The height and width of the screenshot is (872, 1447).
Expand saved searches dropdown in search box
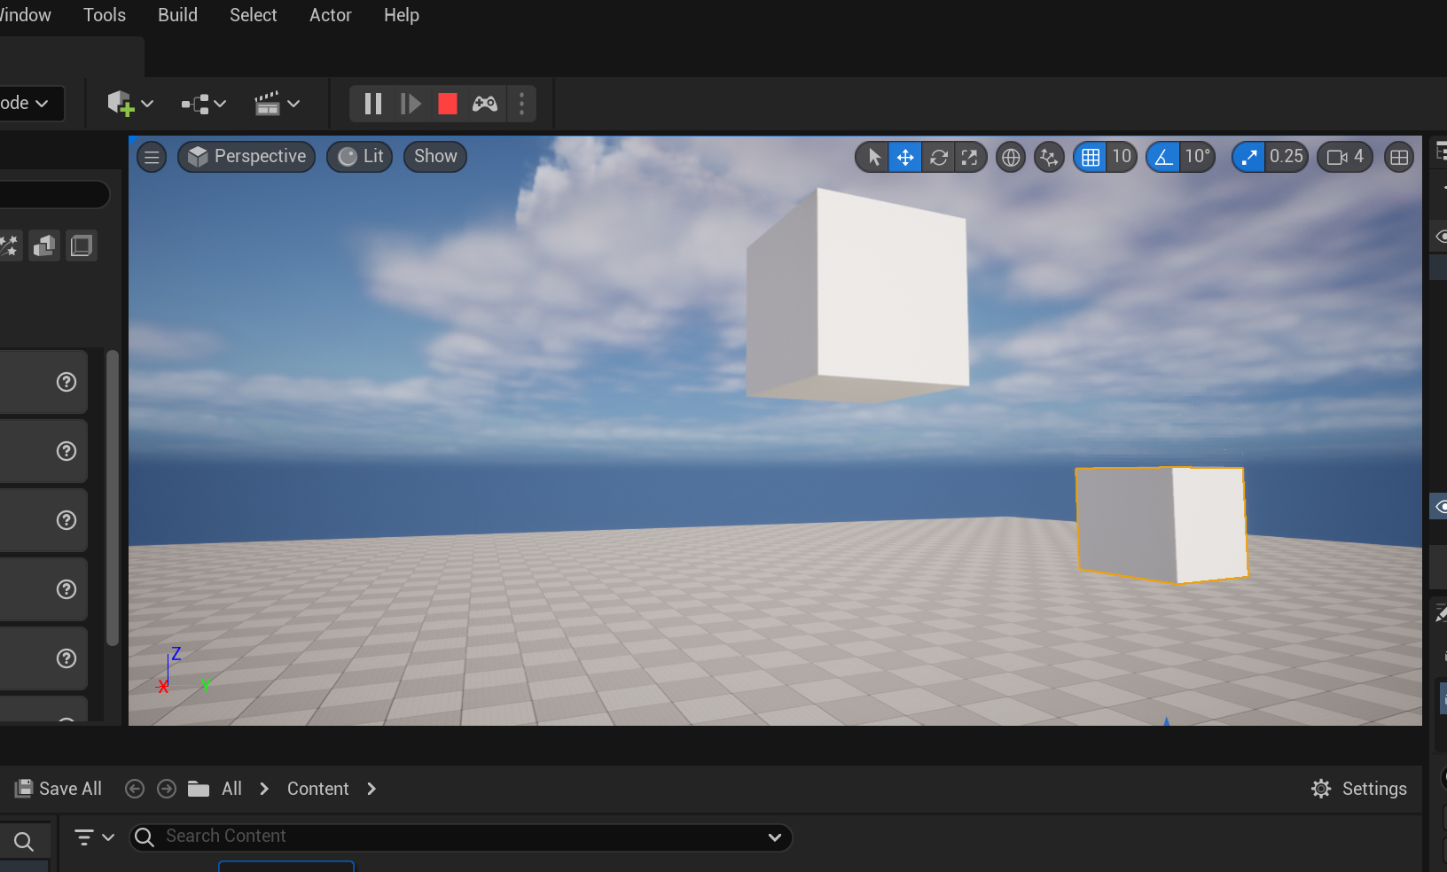click(774, 837)
